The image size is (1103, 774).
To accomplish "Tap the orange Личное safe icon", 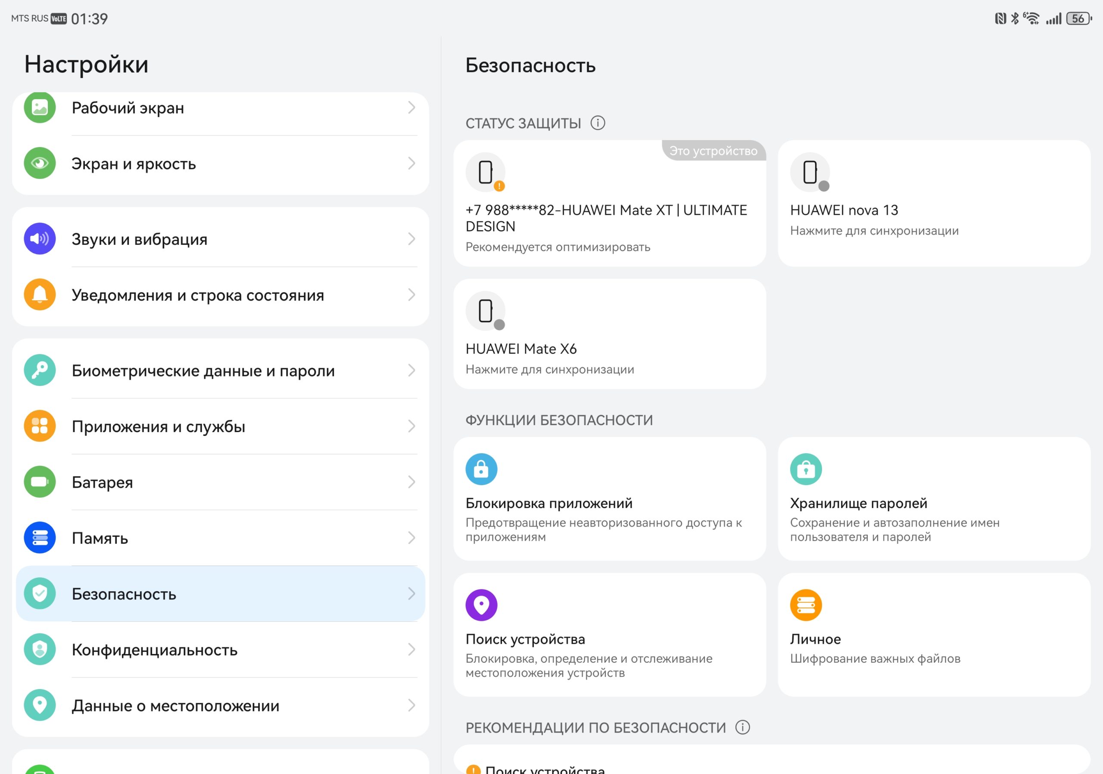I will point(806,605).
